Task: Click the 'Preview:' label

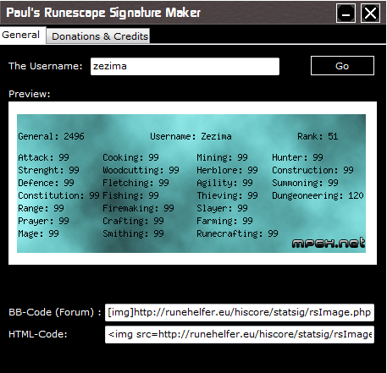Action: 30,94
